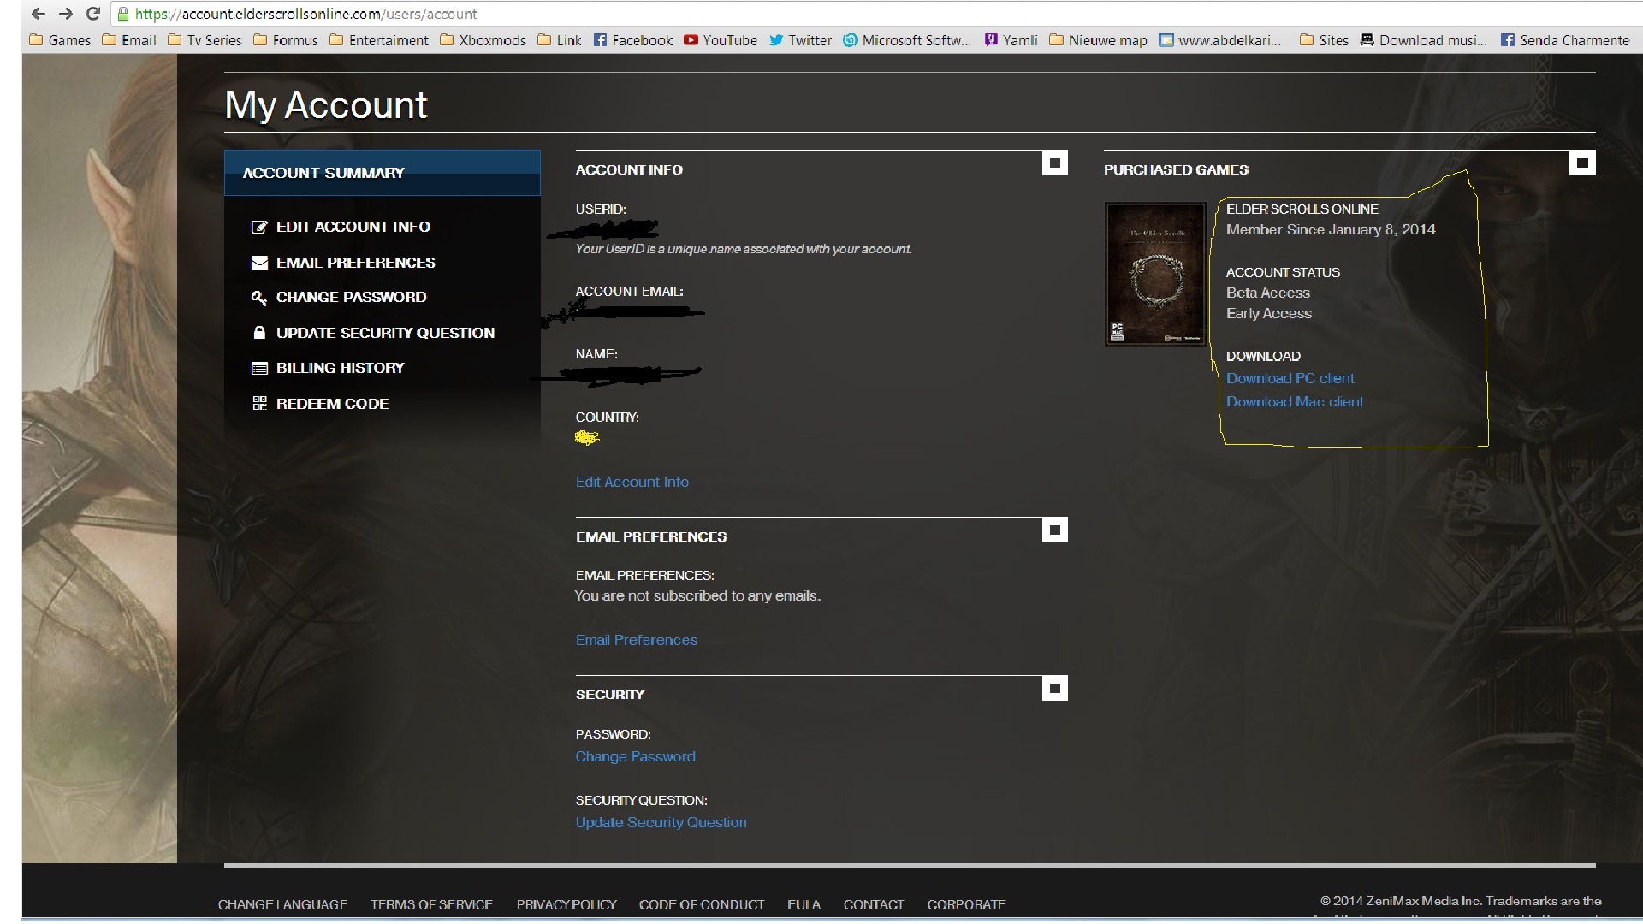1643x924 pixels.
Task: Open Billing History menu item
Action: click(340, 368)
